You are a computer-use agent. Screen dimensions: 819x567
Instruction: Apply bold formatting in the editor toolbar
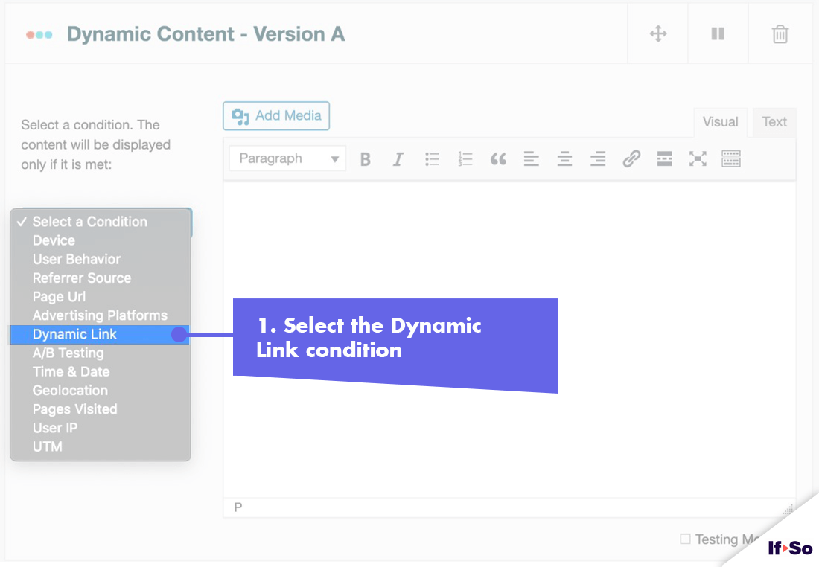[x=365, y=158]
